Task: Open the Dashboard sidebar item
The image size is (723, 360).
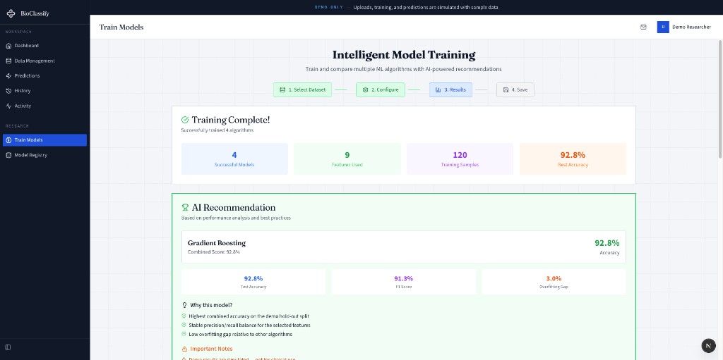Action: point(44,46)
